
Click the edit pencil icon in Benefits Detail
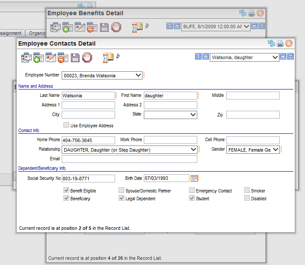click(x=80, y=27)
